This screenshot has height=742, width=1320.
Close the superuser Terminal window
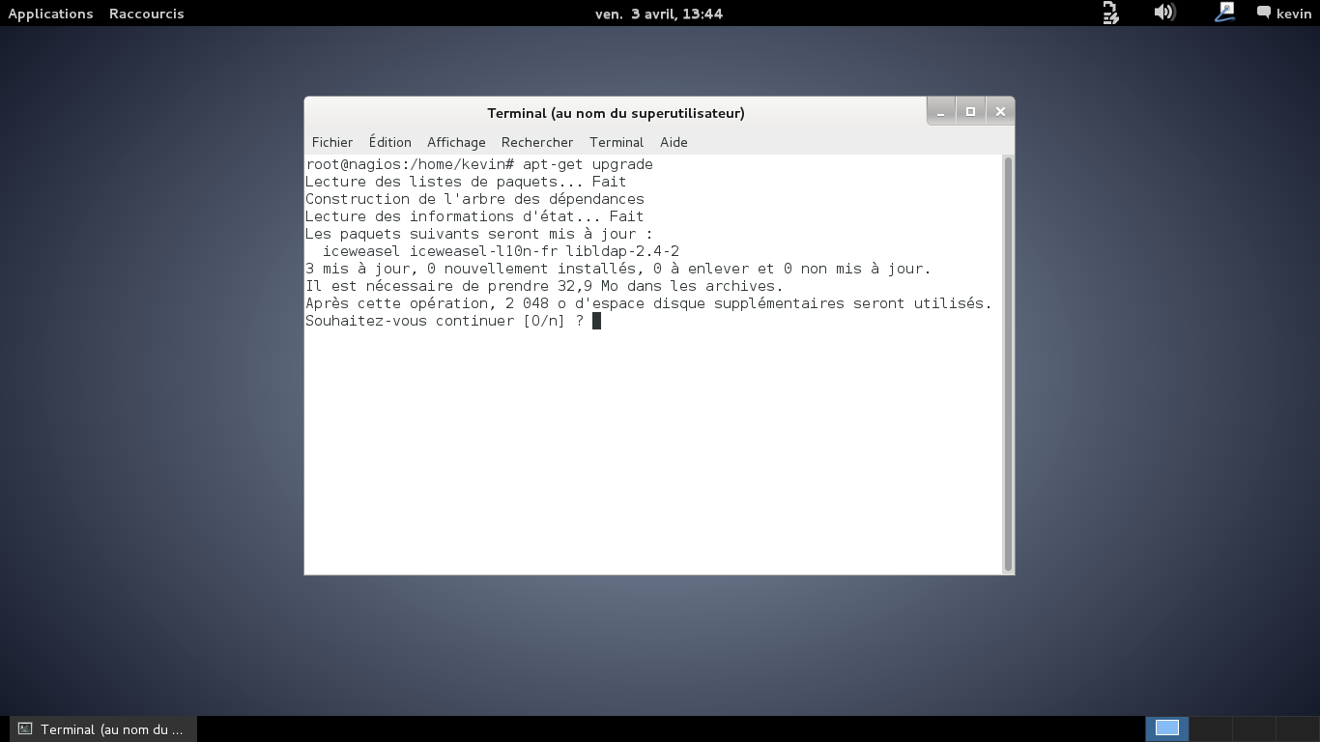pyautogui.click(x=1000, y=112)
